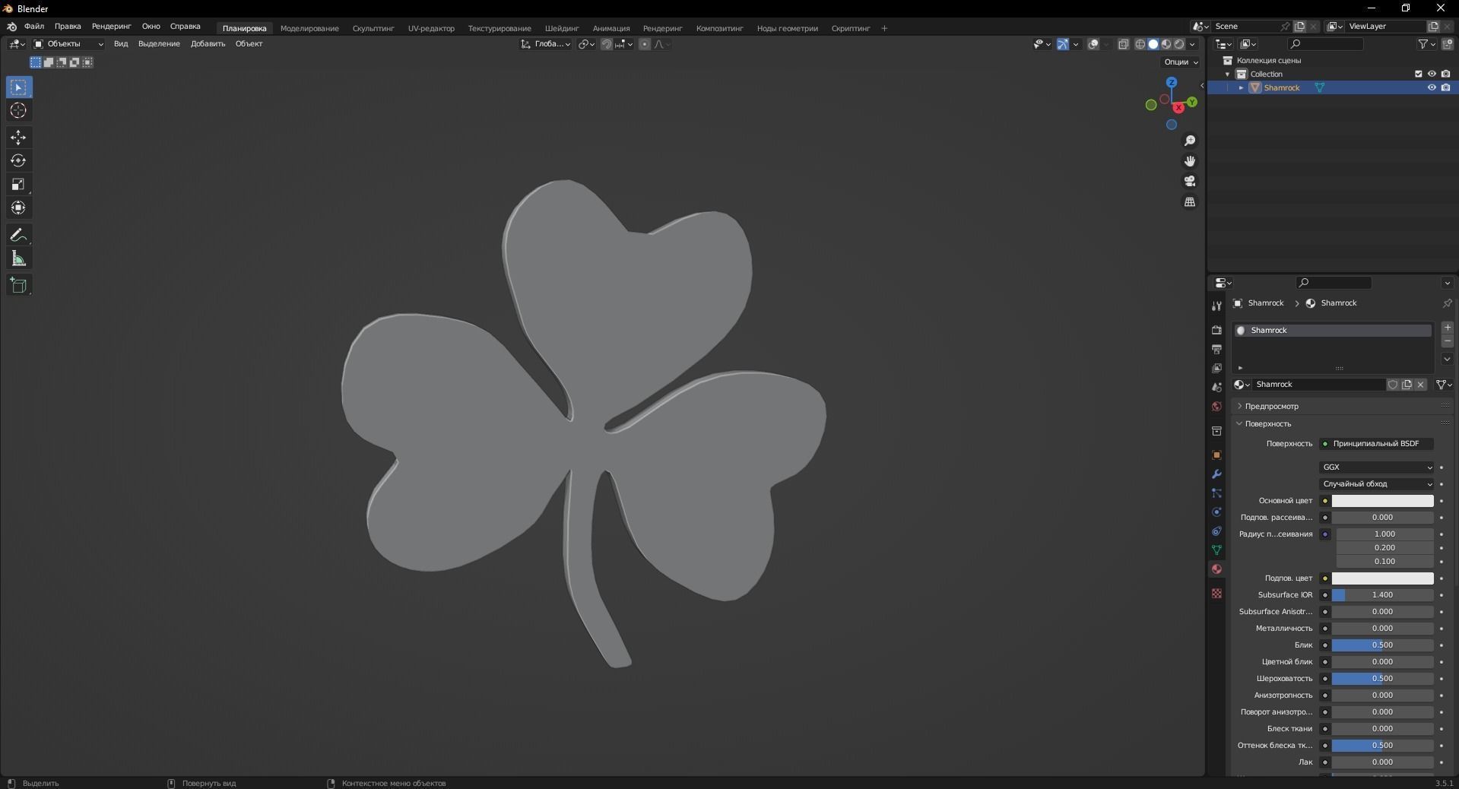Open the Texture properties tab
This screenshot has height=789, width=1459.
[x=1216, y=593]
